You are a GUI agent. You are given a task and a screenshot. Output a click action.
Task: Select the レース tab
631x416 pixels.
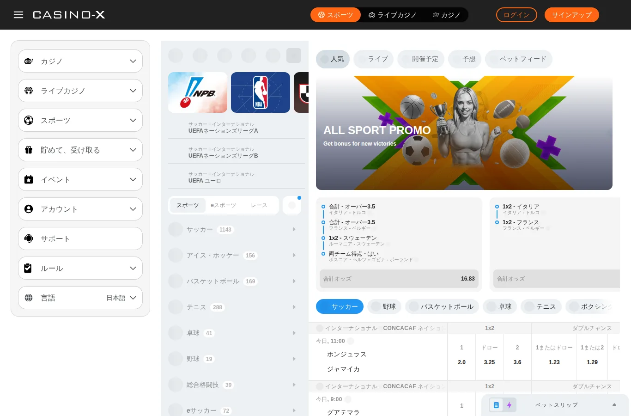point(259,205)
